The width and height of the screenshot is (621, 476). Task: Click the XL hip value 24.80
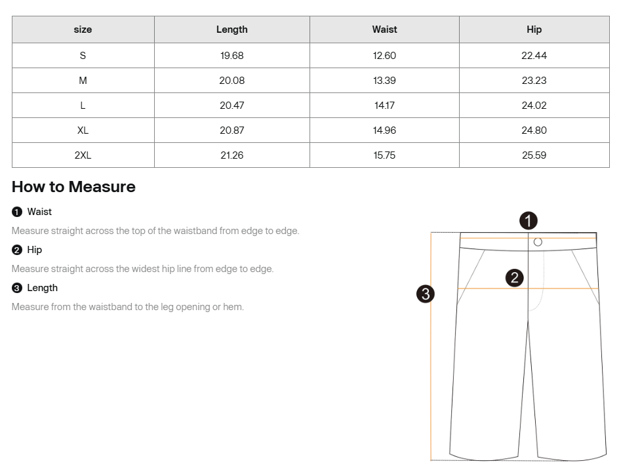(534, 130)
